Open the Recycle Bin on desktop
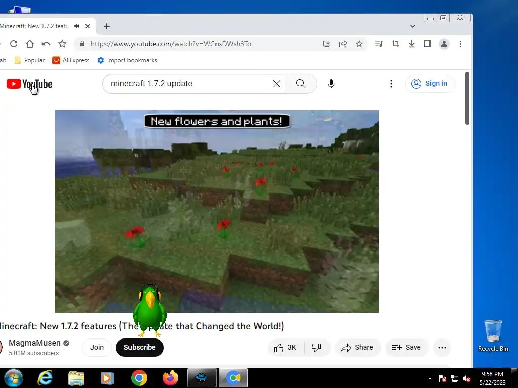The image size is (518, 388). pyautogui.click(x=493, y=335)
